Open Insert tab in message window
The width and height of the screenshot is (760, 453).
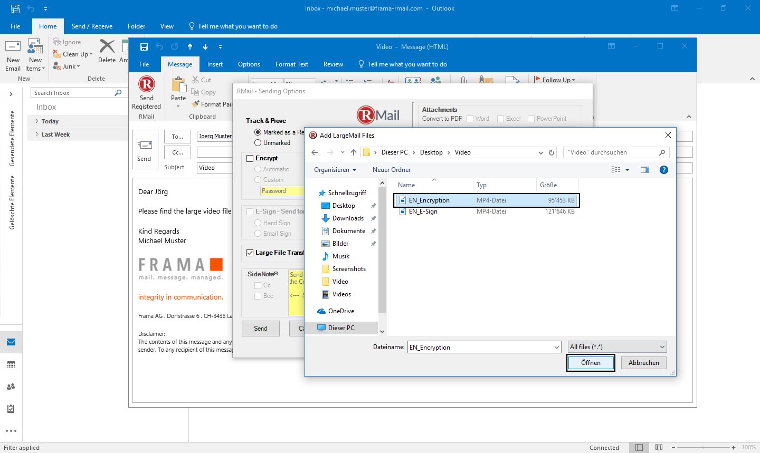(215, 64)
